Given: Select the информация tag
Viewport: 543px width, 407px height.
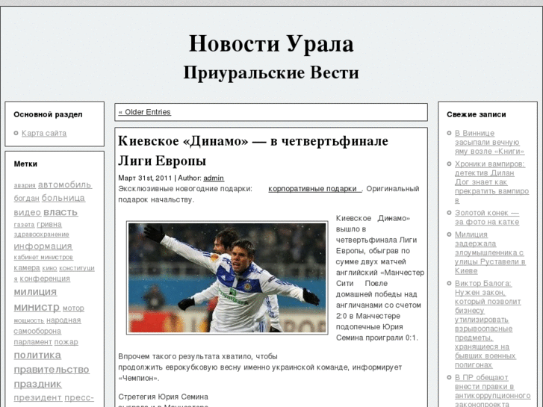Looking at the screenshot, I should [x=43, y=246].
